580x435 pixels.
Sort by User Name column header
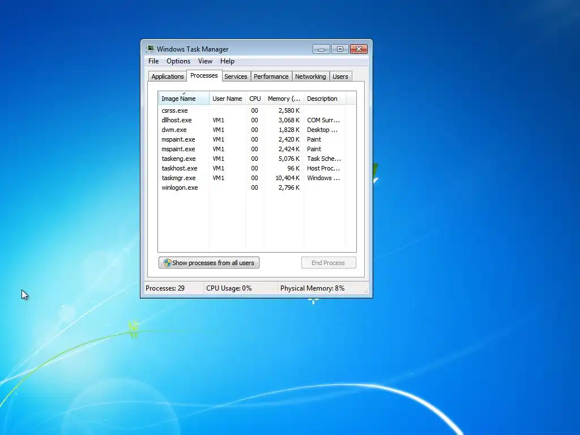pyautogui.click(x=227, y=99)
